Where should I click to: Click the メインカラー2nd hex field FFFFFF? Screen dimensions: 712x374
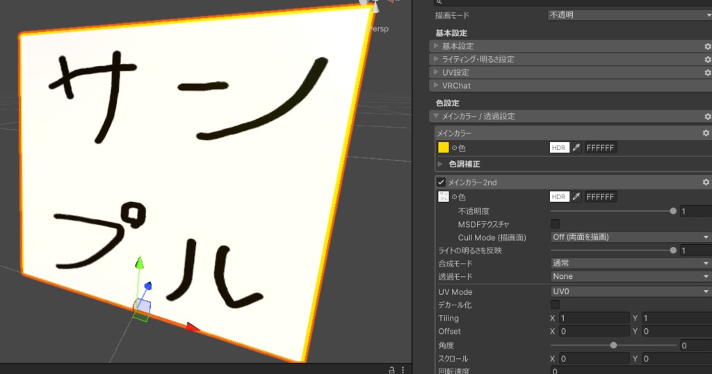601,197
